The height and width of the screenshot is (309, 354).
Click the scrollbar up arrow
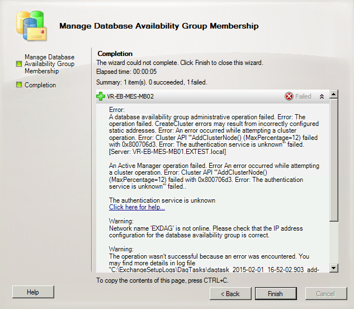click(334, 94)
